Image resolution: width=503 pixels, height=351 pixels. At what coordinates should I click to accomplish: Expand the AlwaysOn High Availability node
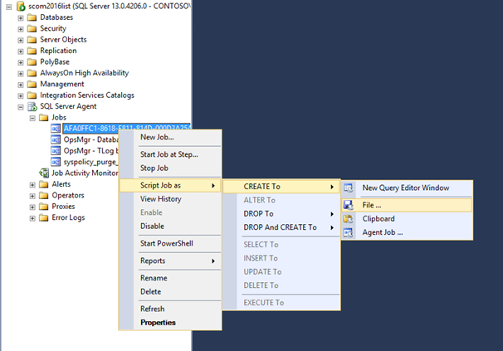[21, 74]
